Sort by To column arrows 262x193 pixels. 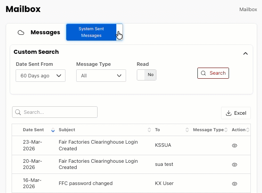[x=187, y=130]
